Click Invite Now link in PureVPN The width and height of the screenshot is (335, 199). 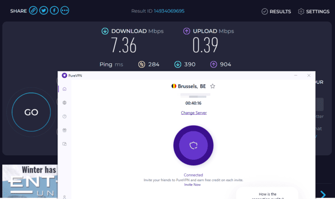(x=192, y=185)
